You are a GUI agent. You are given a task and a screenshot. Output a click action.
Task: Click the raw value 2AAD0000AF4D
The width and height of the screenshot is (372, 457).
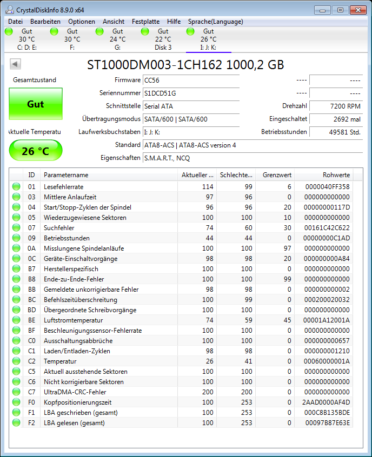click(x=326, y=402)
